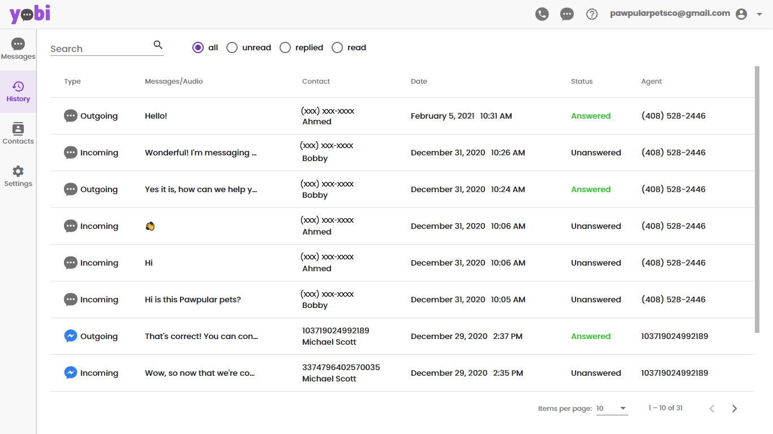Viewport: 773px width, 434px height.
Task: Click agent 103719024992189 in the 2:35 PM row
Action: pyautogui.click(x=675, y=373)
